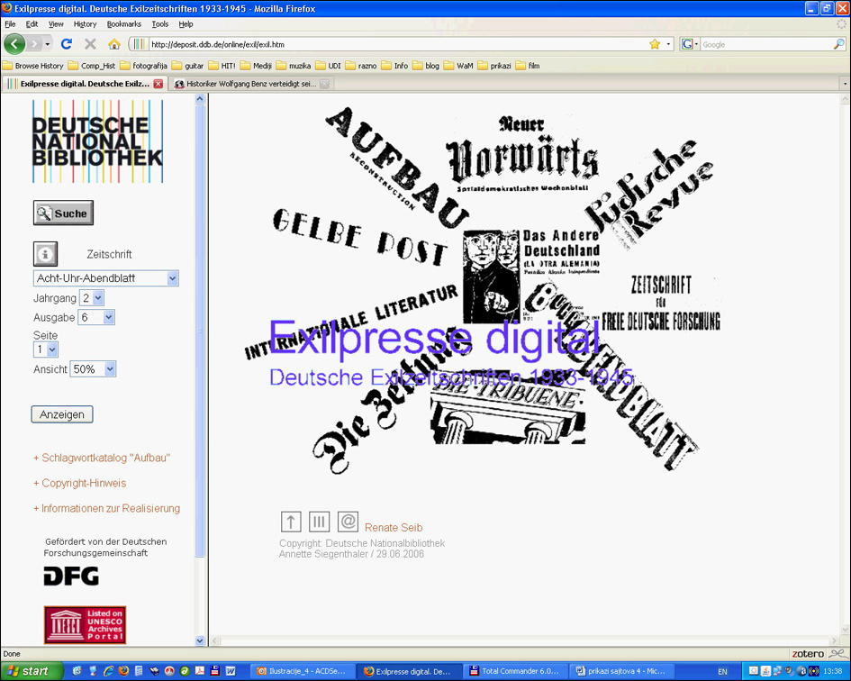Reload the page with the refresh icon

coord(66,43)
